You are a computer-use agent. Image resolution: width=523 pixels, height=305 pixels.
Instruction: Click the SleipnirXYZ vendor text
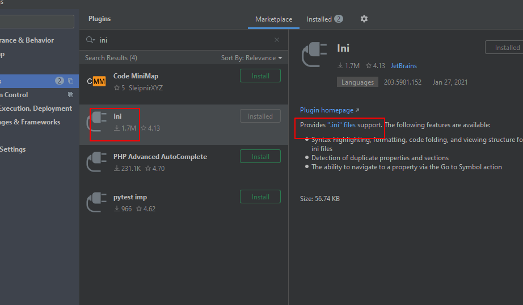[146, 88]
